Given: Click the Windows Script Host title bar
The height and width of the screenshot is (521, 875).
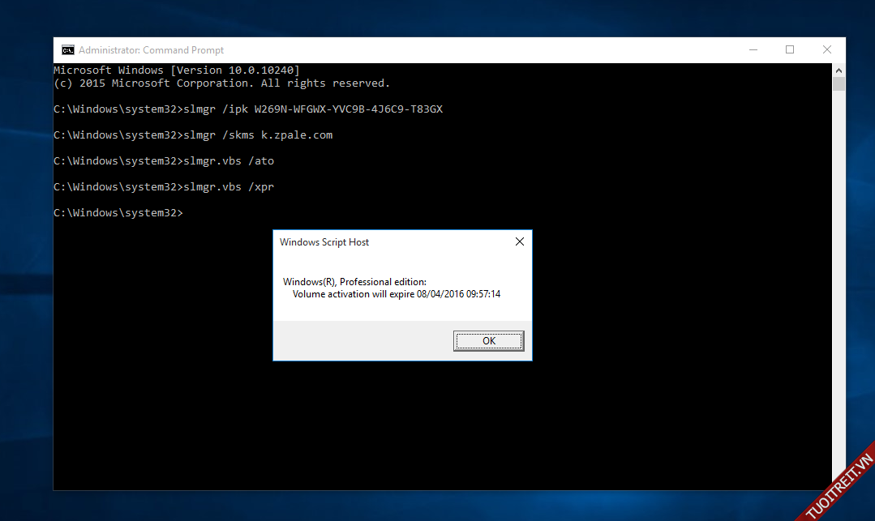Looking at the screenshot, I should coord(389,241).
